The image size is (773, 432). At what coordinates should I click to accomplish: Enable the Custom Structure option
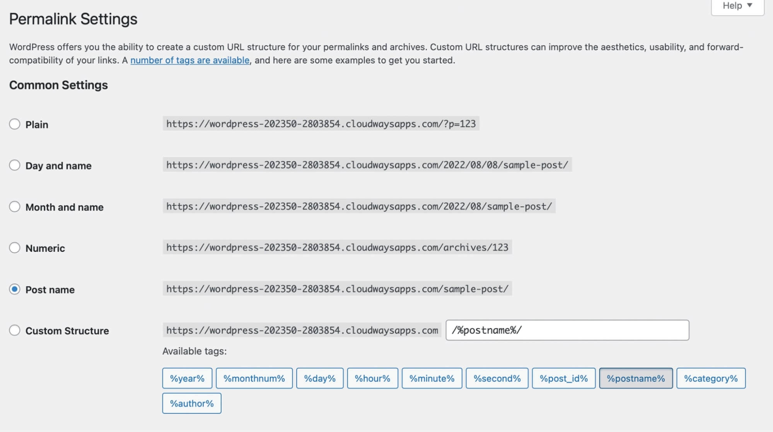coord(15,330)
